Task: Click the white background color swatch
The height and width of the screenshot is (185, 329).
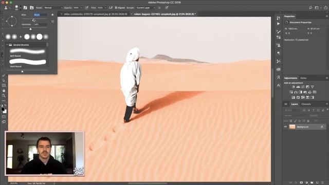Action: click(5, 112)
